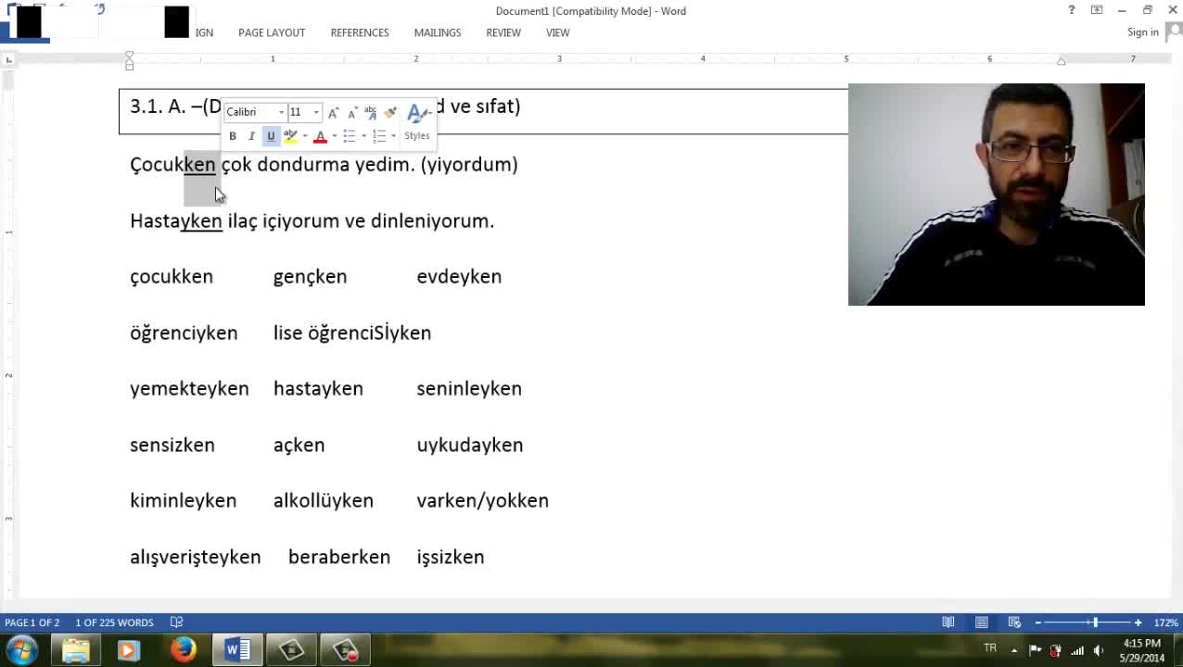Toggle underline in the mini toolbar
Viewport: 1183px width, 667px height.
pos(271,136)
